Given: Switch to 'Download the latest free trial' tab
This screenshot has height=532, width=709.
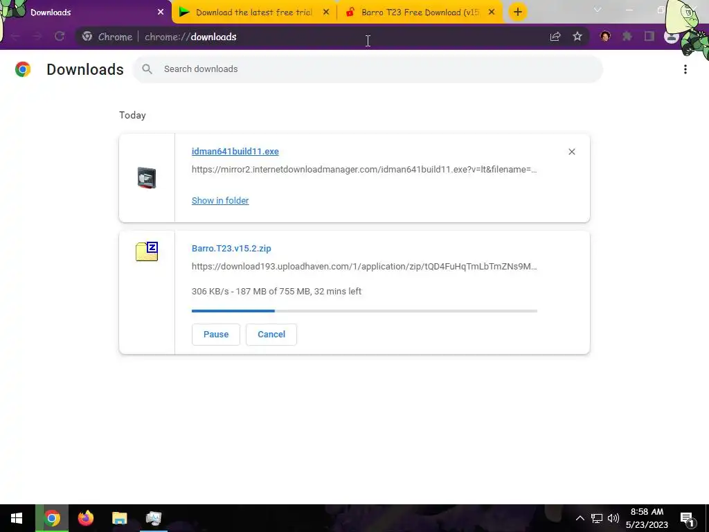Looking at the screenshot, I should click(254, 12).
